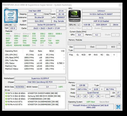Image resolution: width=127 pixels, height=116 pixels.
Task: Click the Socket P0 (LGA3647-0) platform field
Action: pos(47,25)
